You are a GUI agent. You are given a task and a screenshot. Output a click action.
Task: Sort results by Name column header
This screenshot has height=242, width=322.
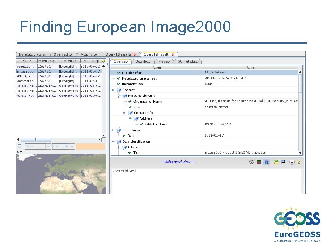coord(27,61)
